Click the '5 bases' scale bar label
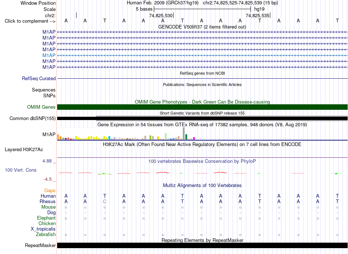 144,9
